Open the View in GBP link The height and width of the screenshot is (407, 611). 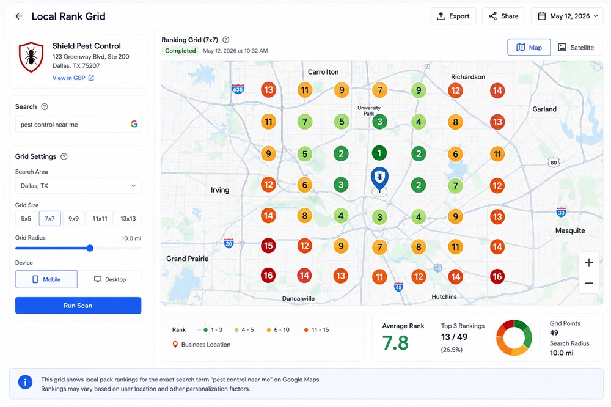73,78
